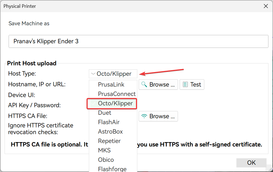Screen dimensions: 273x172
Task: Click the 'Hostname, IP or URL:' label
Action: pos(37,84)
